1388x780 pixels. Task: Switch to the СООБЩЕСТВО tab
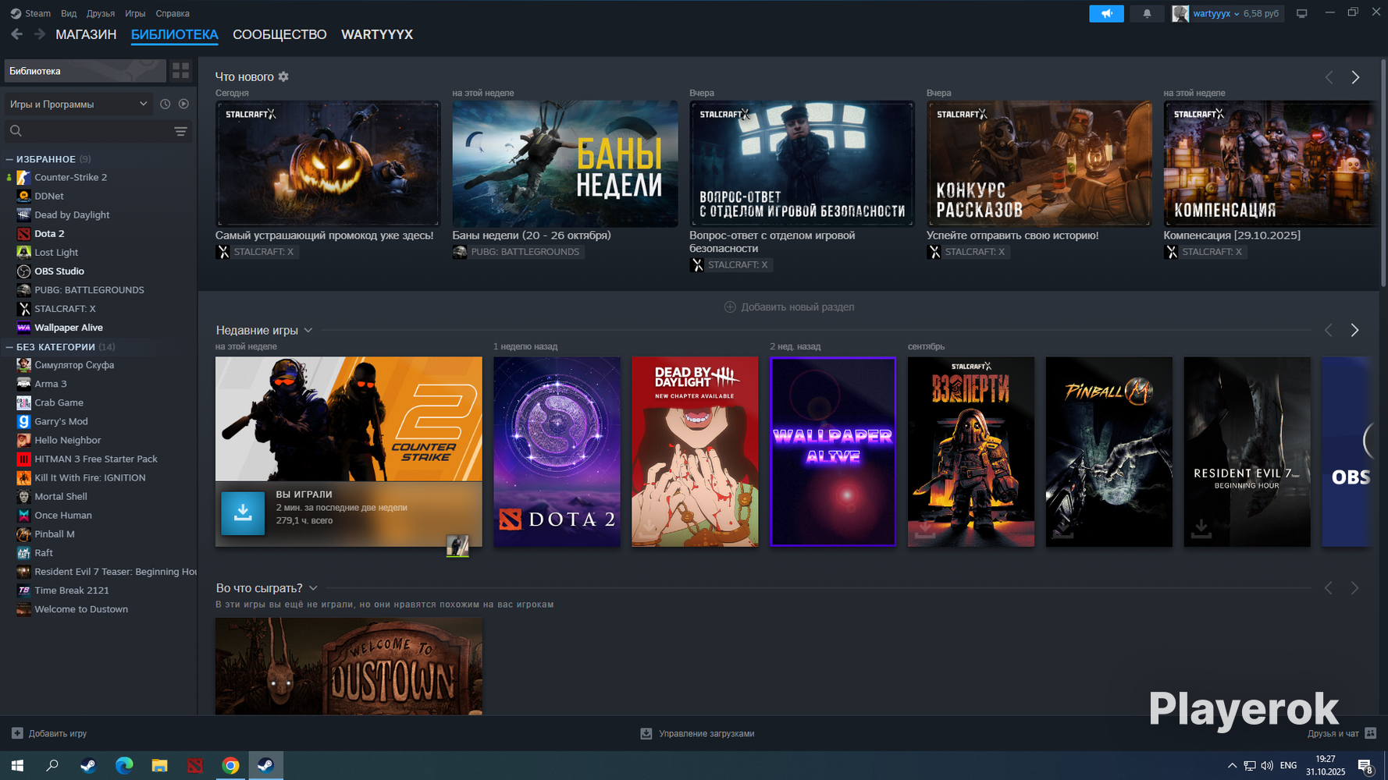279,34
